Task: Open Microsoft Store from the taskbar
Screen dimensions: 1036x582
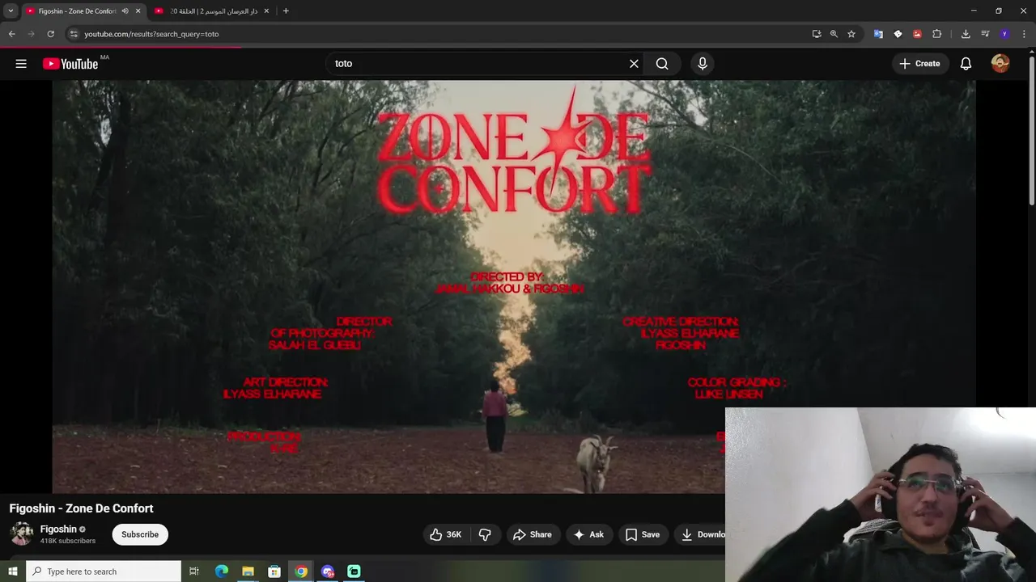Action: pyautogui.click(x=274, y=571)
